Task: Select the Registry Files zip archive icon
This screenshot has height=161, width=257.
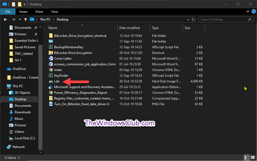Action: point(51,98)
